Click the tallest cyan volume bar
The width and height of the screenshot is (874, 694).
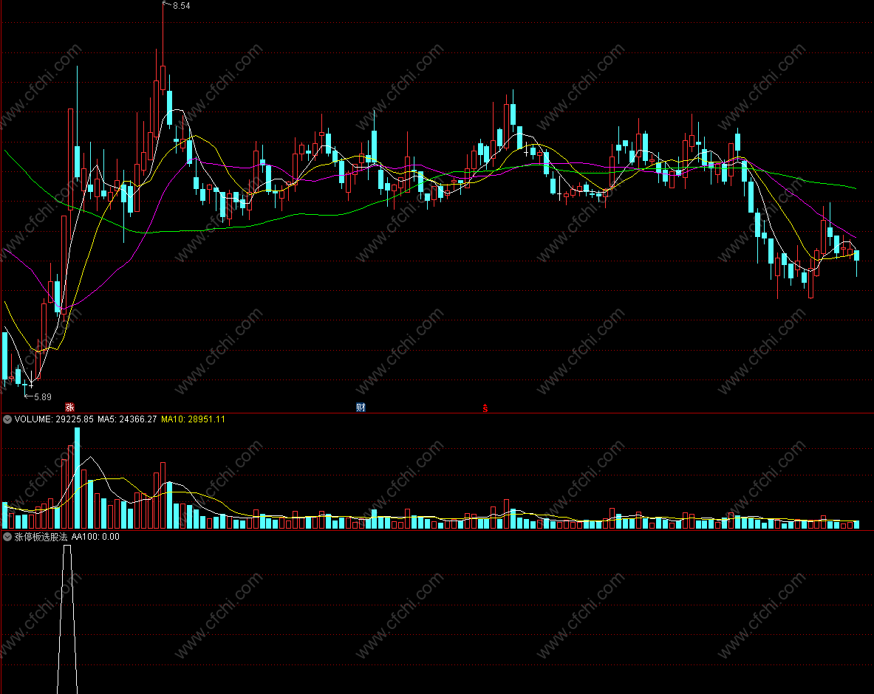[x=77, y=478]
